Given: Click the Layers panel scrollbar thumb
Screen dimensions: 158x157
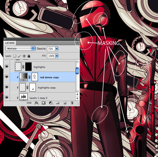Looking at the screenshot, I should pyautogui.click(x=77, y=71).
